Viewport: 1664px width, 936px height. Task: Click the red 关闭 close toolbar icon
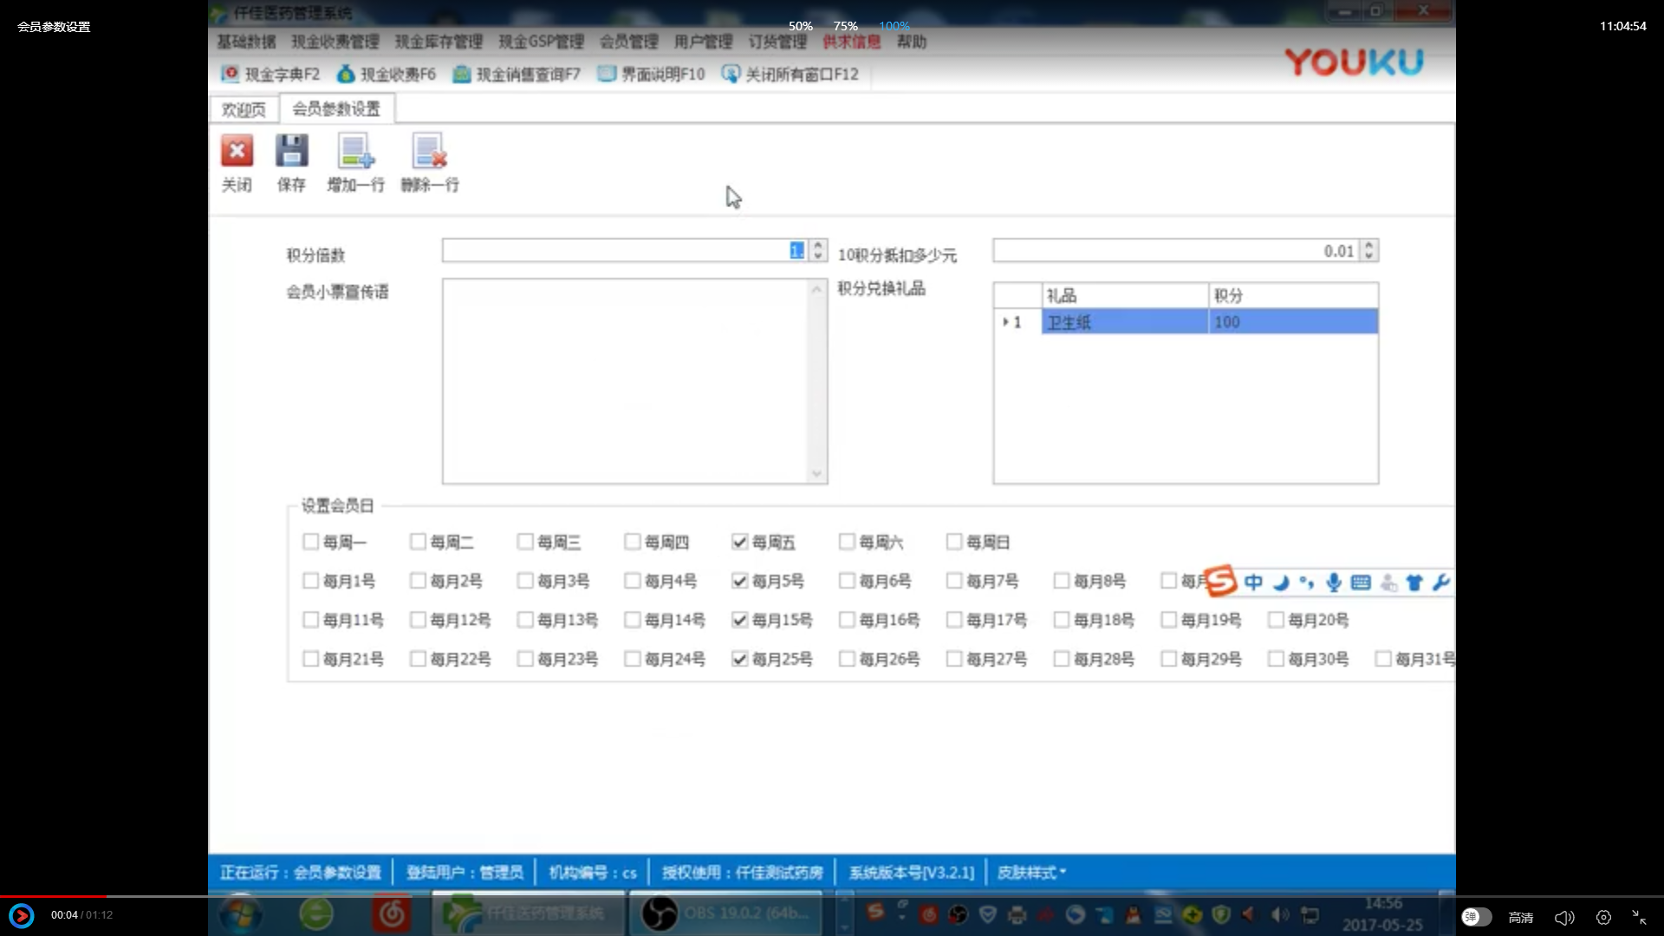[x=237, y=151]
